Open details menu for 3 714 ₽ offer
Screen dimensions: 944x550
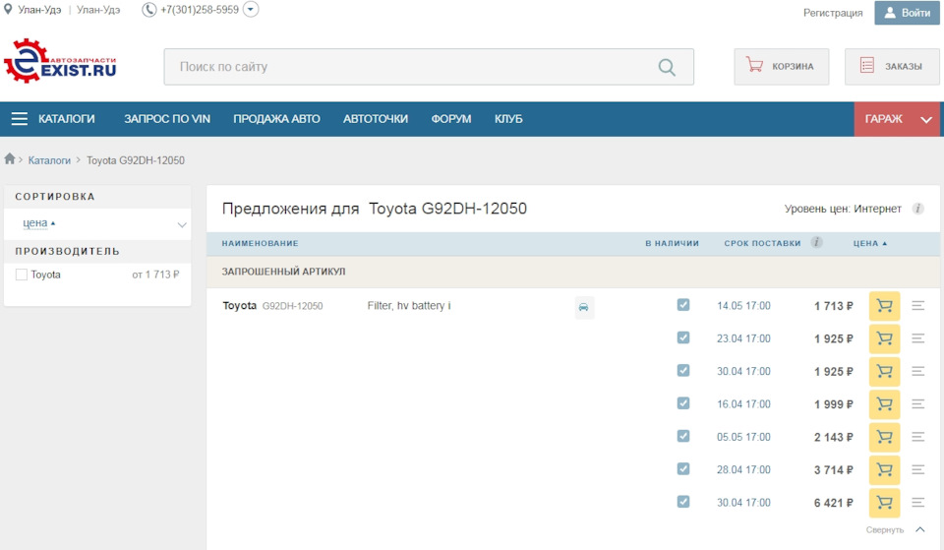[918, 469]
